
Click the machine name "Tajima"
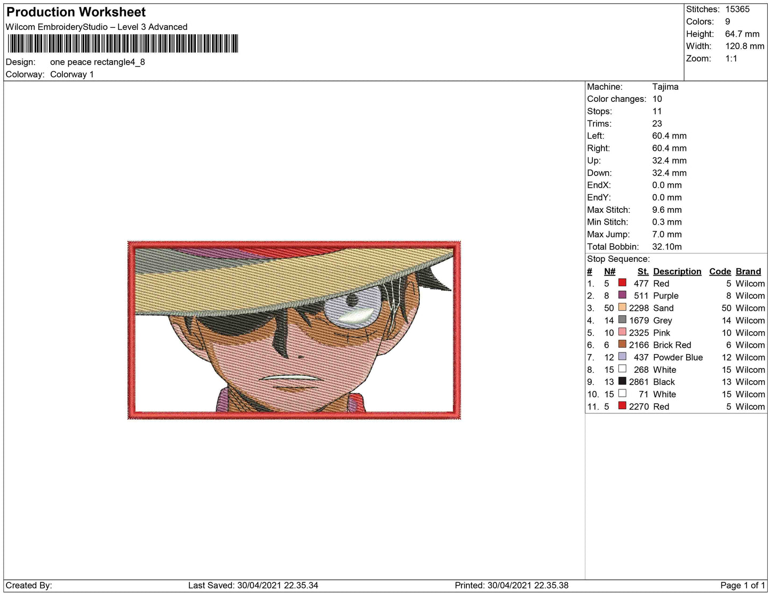(665, 86)
